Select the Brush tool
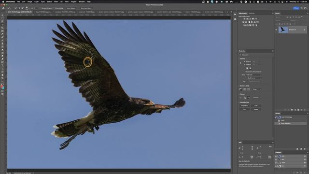This screenshot has height=174, width=309. pos(2,41)
